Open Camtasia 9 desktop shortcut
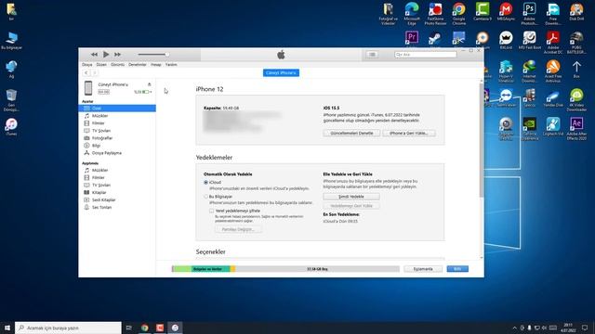Image resolution: width=595 pixels, height=334 pixels. point(483,11)
